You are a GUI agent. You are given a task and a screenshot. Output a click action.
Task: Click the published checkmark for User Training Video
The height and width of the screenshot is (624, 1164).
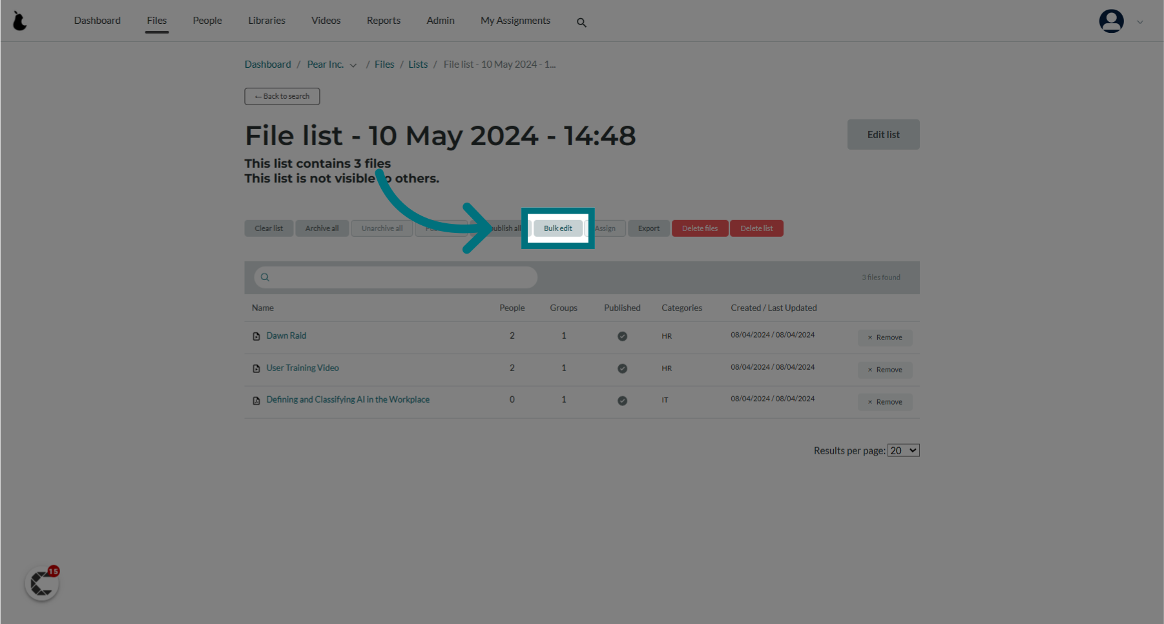coord(622,368)
